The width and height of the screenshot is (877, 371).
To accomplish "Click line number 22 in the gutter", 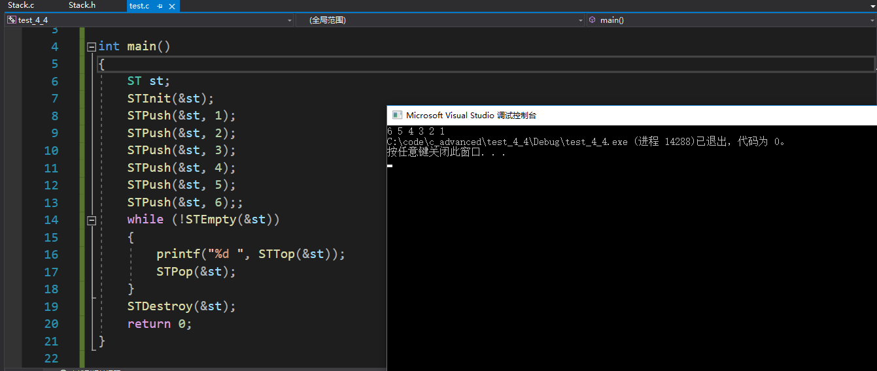I will (x=51, y=359).
